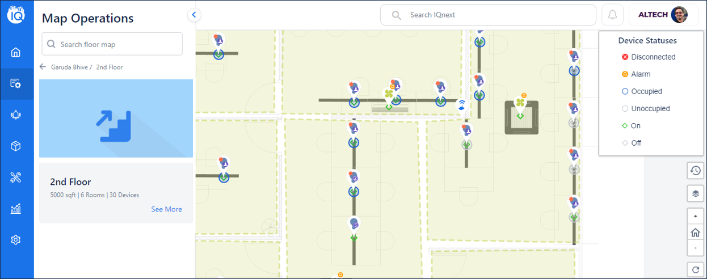Click the See More link
The height and width of the screenshot is (279, 707).
coord(166,209)
